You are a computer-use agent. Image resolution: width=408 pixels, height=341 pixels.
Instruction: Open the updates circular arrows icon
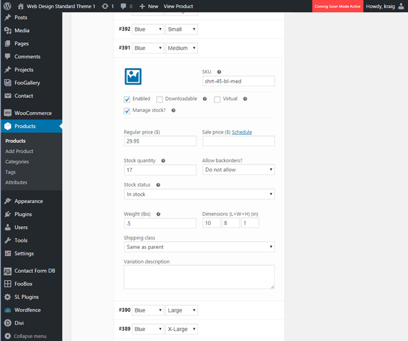(105, 6)
